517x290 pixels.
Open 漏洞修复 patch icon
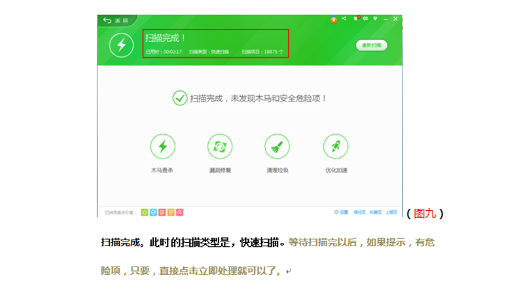point(220,146)
